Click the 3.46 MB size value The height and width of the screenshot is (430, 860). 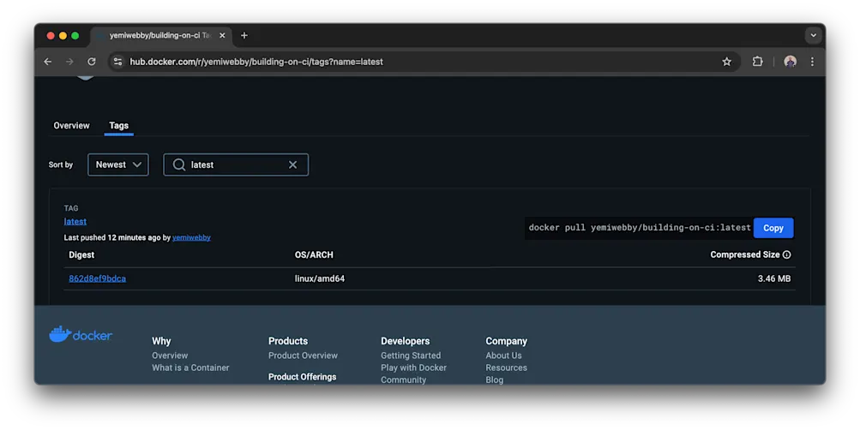[x=774, y=279]
